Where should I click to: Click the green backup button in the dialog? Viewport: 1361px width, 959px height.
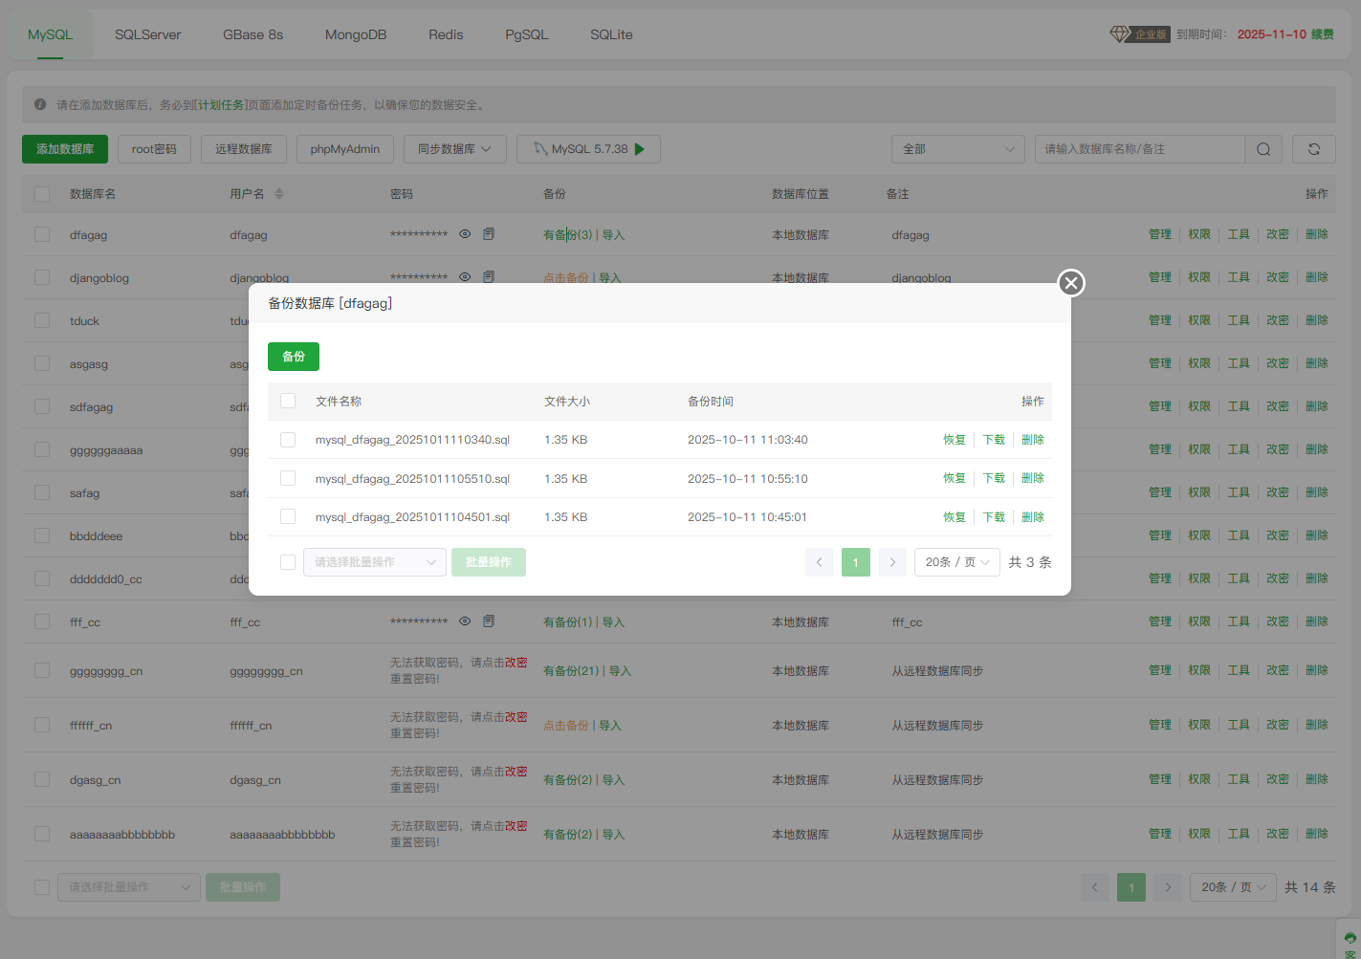(x=293, y=357)
